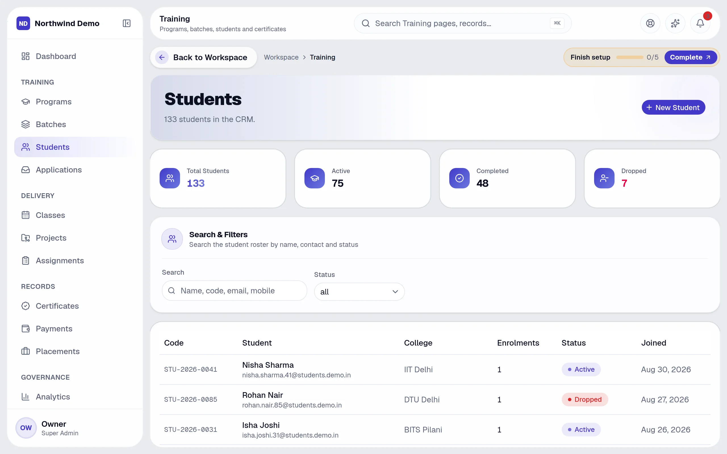
Task: Open Applications in the sidebar
Action: pyautogui.click(x=74, y=170)
